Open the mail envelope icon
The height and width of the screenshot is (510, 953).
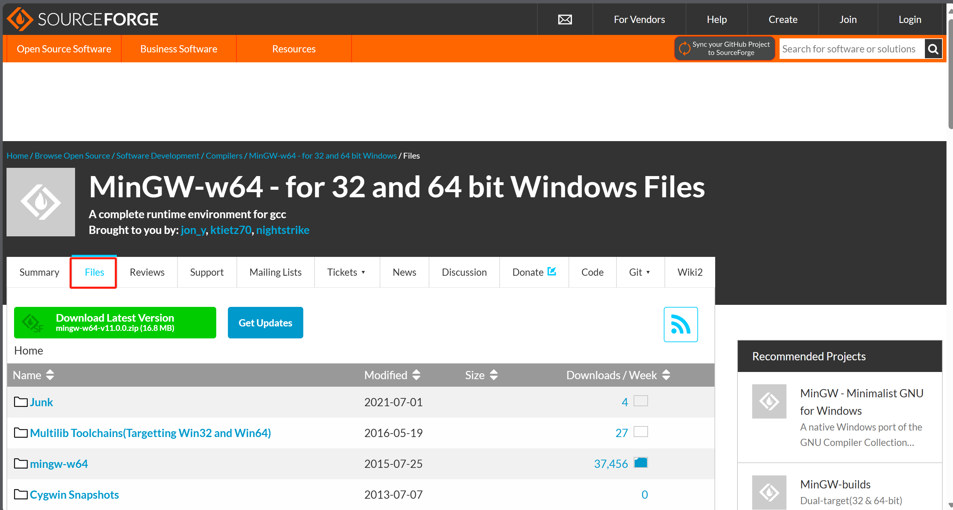pyautogui.click(x=564, y=19)
